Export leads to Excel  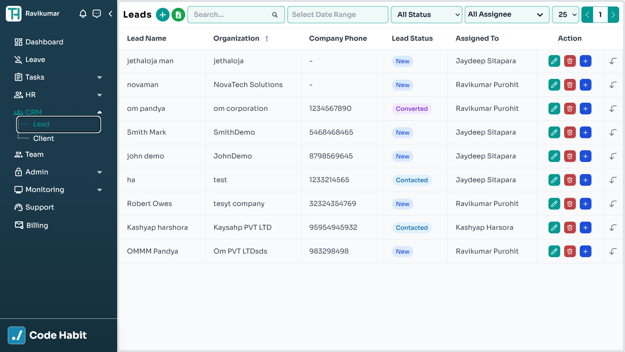178,15
